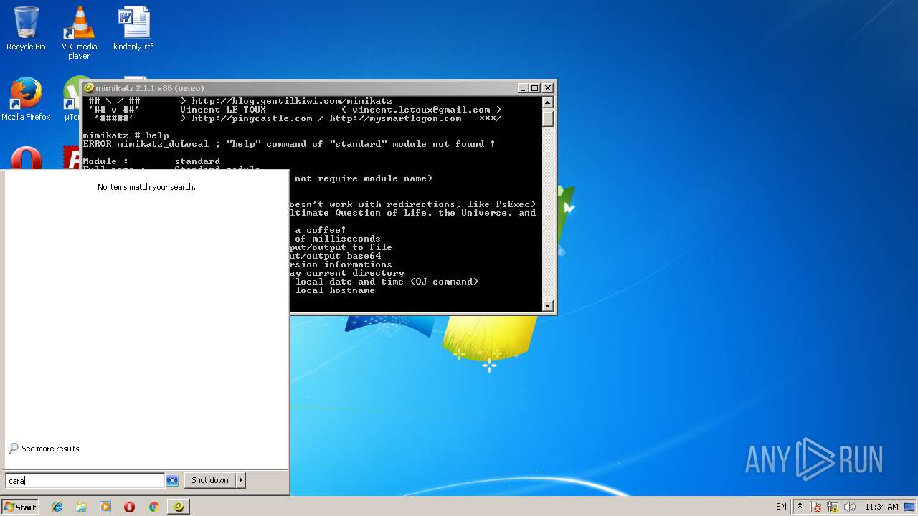Click the ERROR mimikatz_doLocal line

[289, 144]
